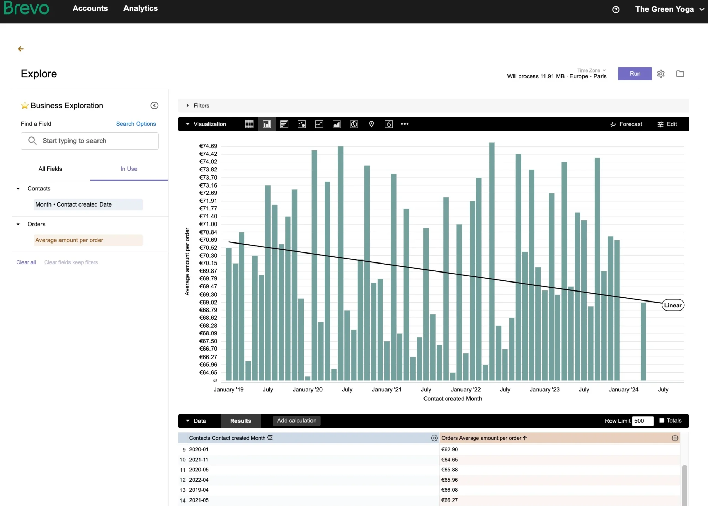
Task: Click the help question mark icon
Action: coord(616,10)
